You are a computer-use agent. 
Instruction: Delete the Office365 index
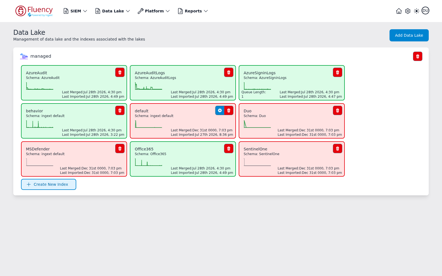229,148
